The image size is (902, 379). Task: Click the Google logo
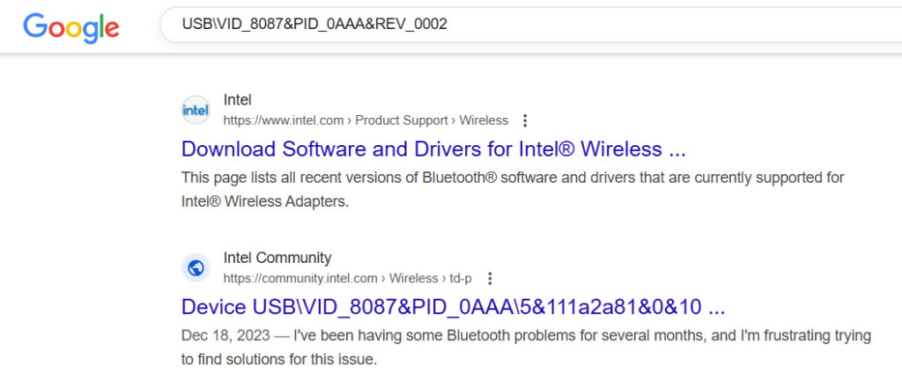point(70,27)
